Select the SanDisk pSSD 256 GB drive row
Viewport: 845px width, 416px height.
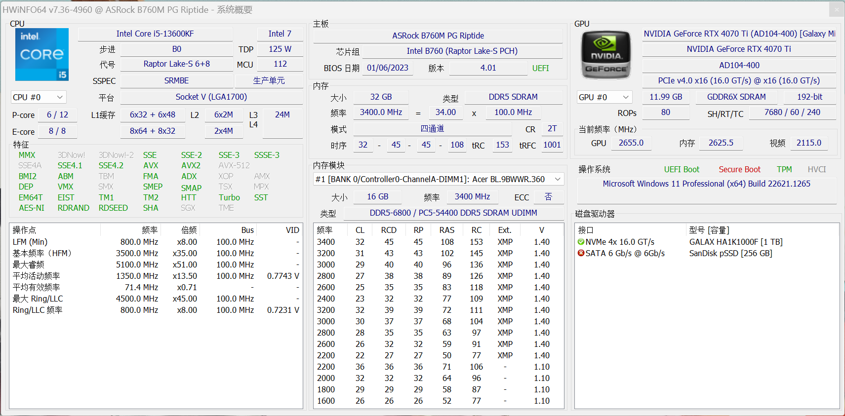pyautogui.click(x=707, y=253)
